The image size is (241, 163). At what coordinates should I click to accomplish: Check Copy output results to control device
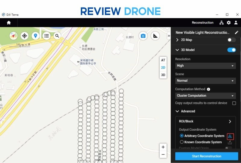coord(234,103)
